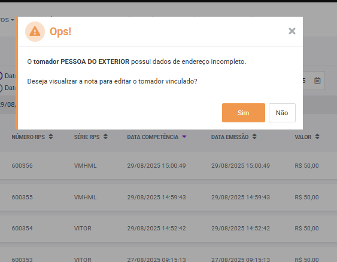Toggle Data Competência sort arrow

click(x=184, y=137)
